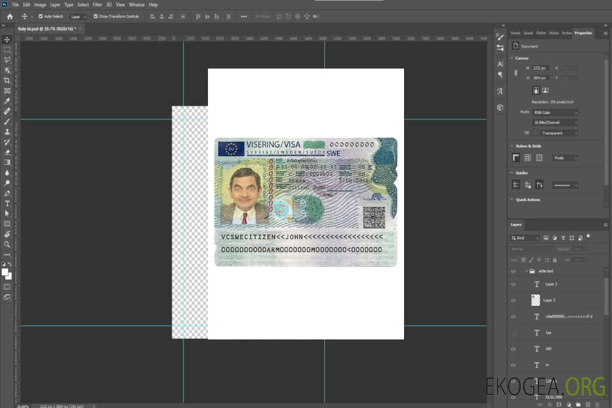Go to the Home screen icon
Screen dimensions: 612x408
[x=10, y=16]
